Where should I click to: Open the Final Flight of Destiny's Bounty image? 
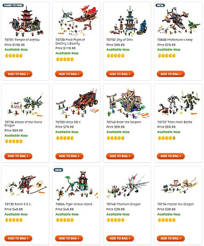[x=76, y=20]
